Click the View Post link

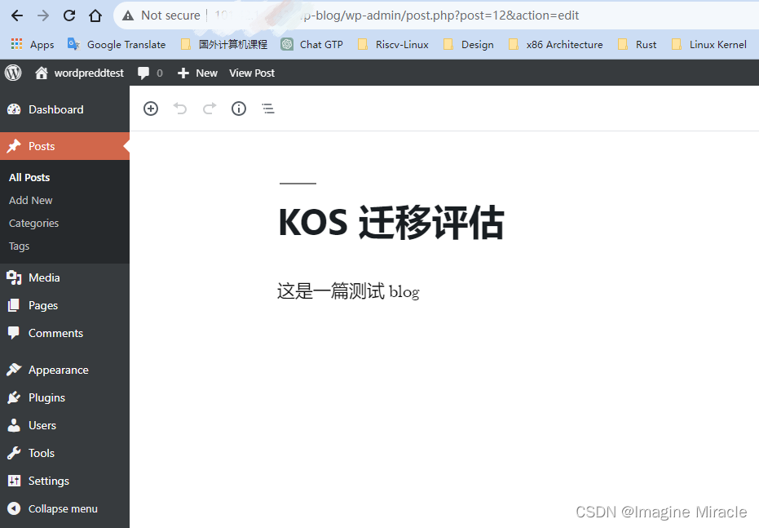click(x=252, y=73)
